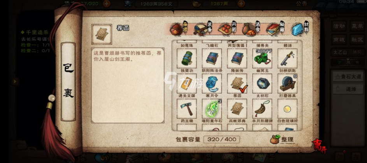Add silver with the top plus button
This screenshot has height=163, width=367.
[x=241, y=4]
